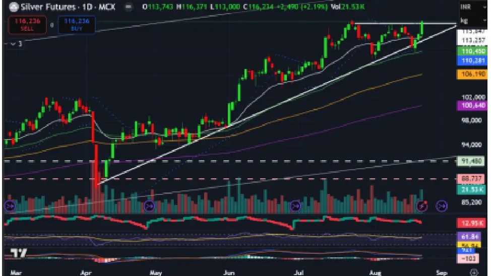Viewport: 491px width, 276px height.
Task: Click the green 110,450 price label
Action: (x=472, y=51)
